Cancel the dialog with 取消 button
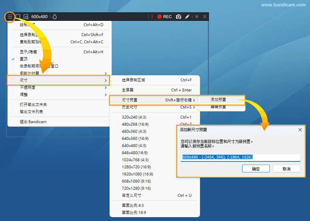Screen dimensions: 310x221 click(287, 169)
